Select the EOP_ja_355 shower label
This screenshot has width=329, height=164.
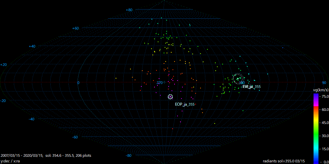point(185,104)
